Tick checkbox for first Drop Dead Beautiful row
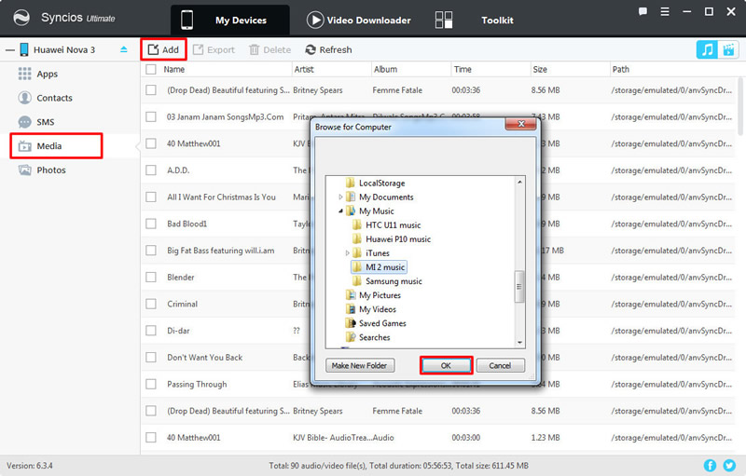The width and height of the screenshot is (746, 476). 151,89
